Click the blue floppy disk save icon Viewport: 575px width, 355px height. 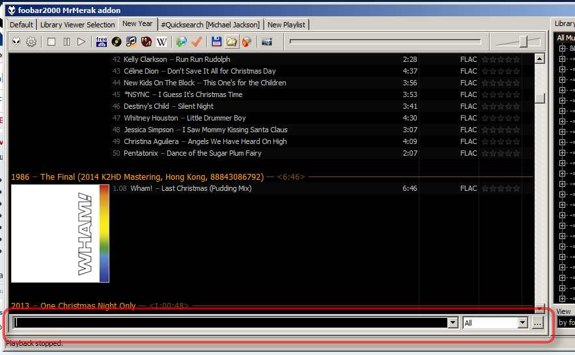coord(217,42)
